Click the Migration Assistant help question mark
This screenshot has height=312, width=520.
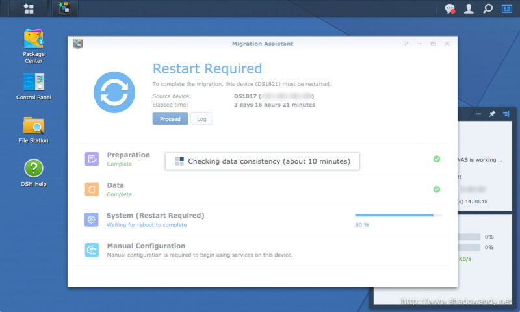406,44
